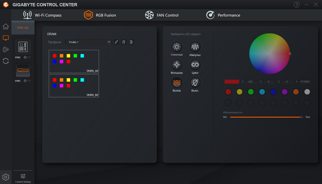Image resolution: width=322 pixels, height=184 pixels.
Task: Click the magenta LED square in DDR5_A2
Action: (x=62, y=62)
